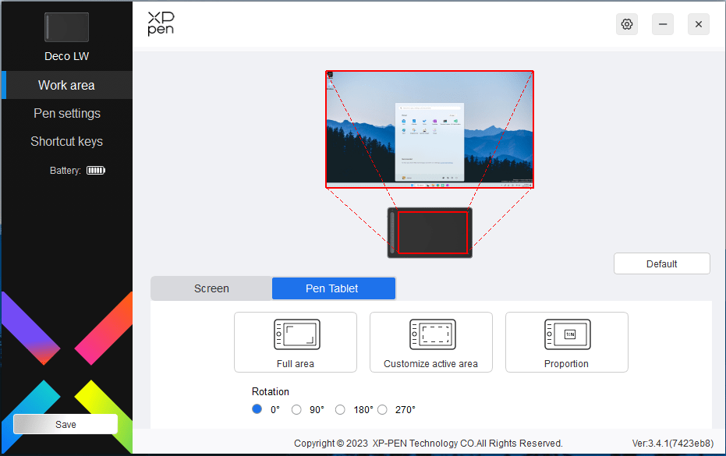This screenshot has width=726, height=456.
Task: Open the Work area section
Action: pos(67,85)
